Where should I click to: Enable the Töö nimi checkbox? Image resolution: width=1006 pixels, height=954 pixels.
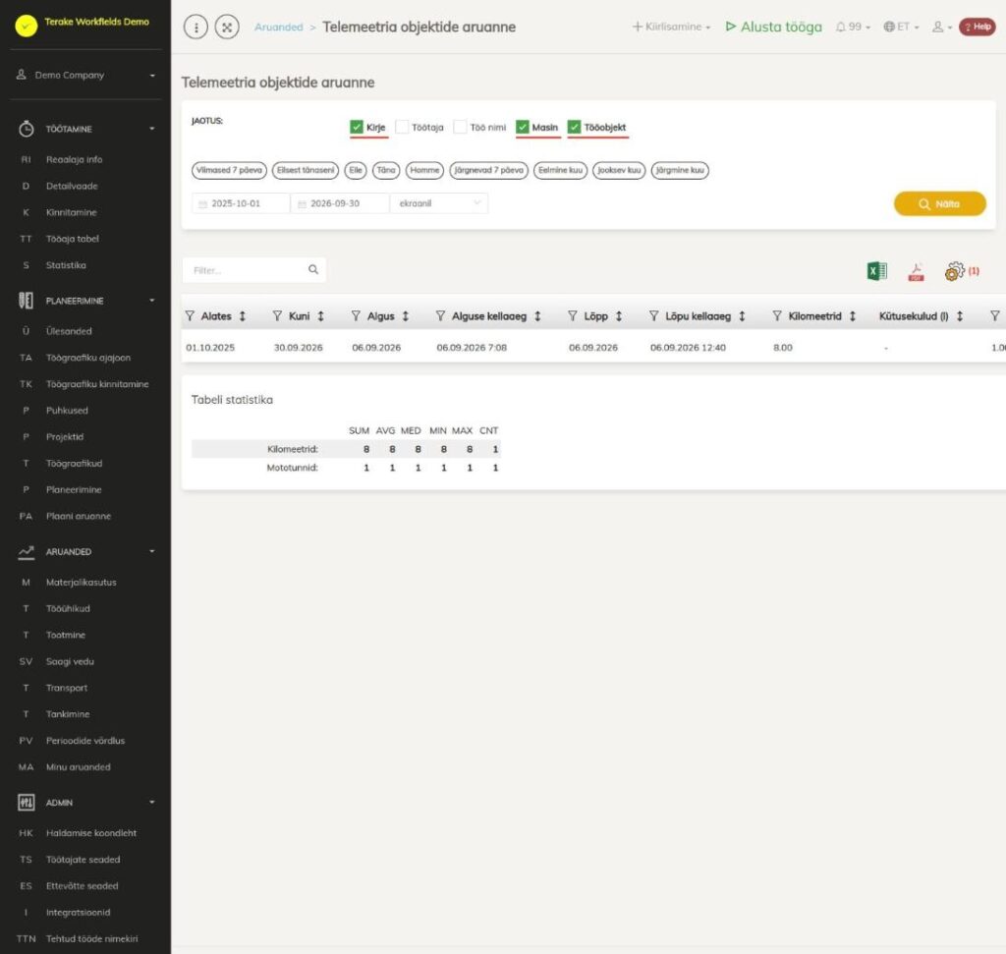coord(460,127)
